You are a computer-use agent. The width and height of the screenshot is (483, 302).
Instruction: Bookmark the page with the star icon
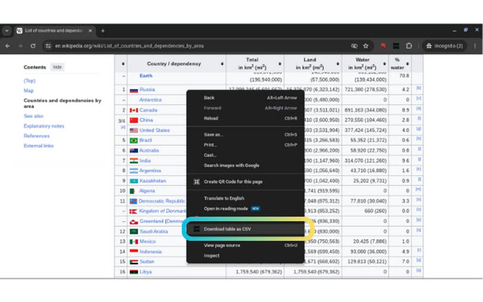click(366, 46)
